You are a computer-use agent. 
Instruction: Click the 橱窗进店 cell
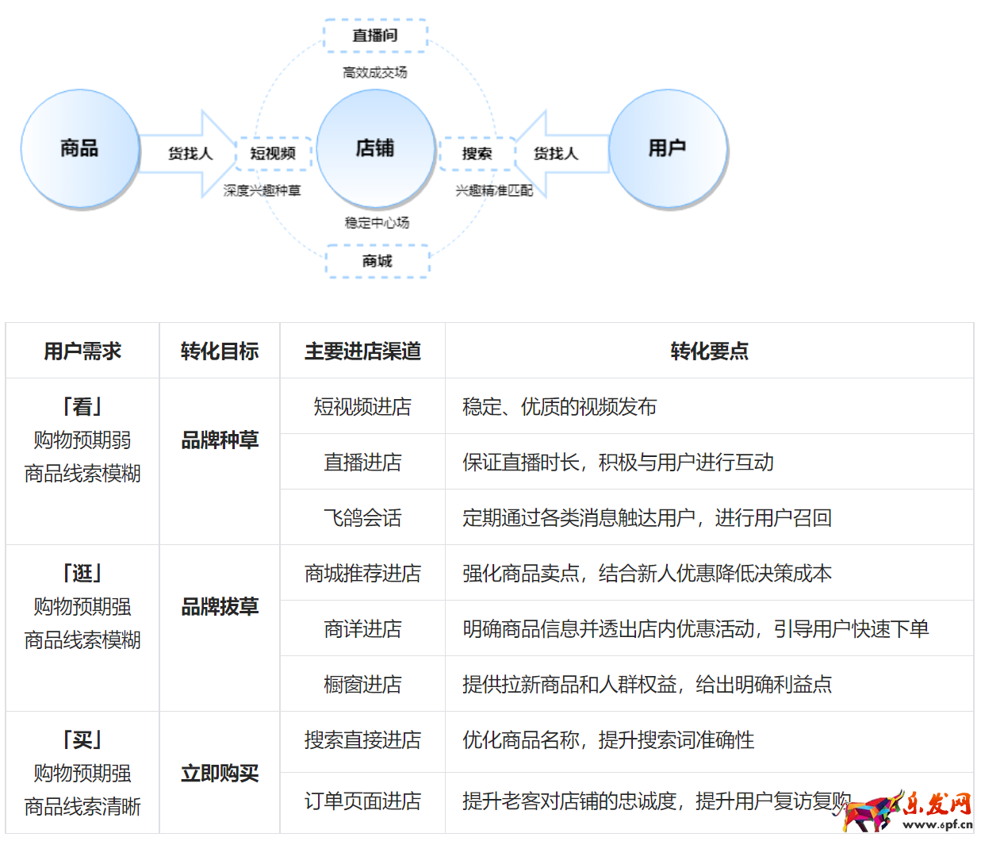point(362,684)
